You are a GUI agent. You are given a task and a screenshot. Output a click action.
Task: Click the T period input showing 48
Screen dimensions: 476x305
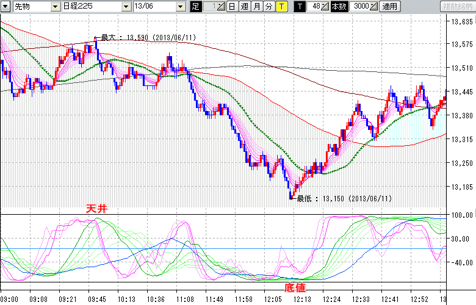point(315,7)
